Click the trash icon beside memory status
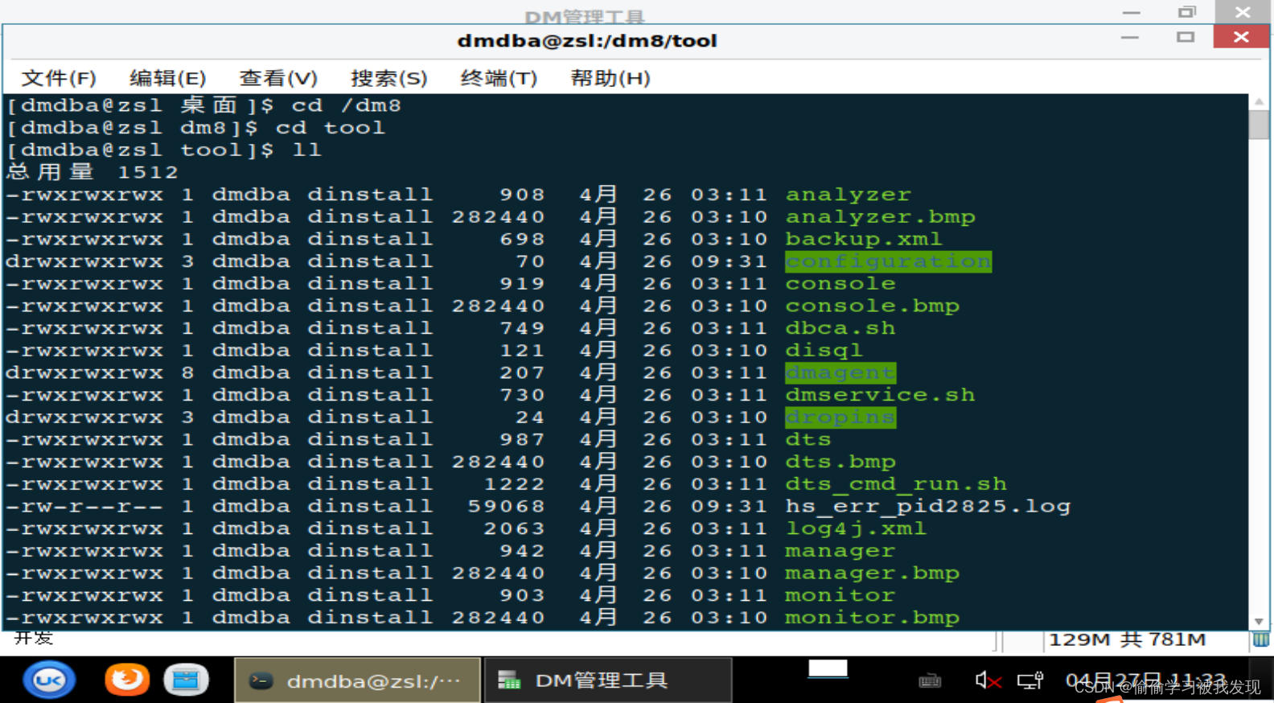This screenshot has height=703, width=1274. [x=1261, y=639]
